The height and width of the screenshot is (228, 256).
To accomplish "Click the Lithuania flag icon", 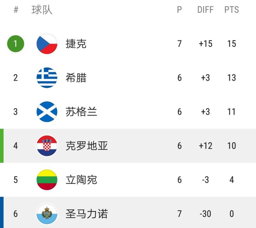I will [x=47, y=180].
